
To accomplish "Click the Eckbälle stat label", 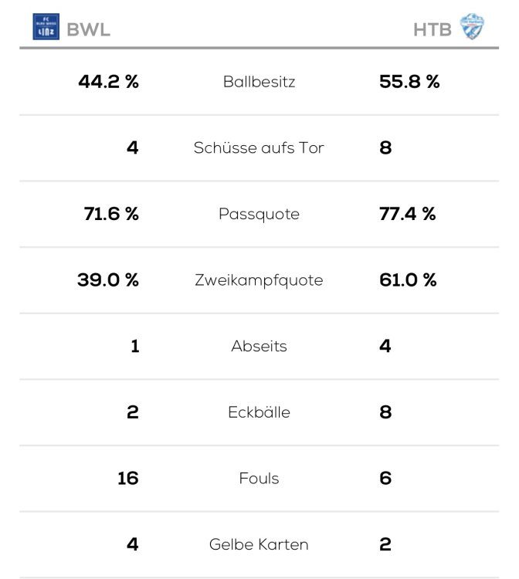I will pyautogui.click(x=259, y=412).
